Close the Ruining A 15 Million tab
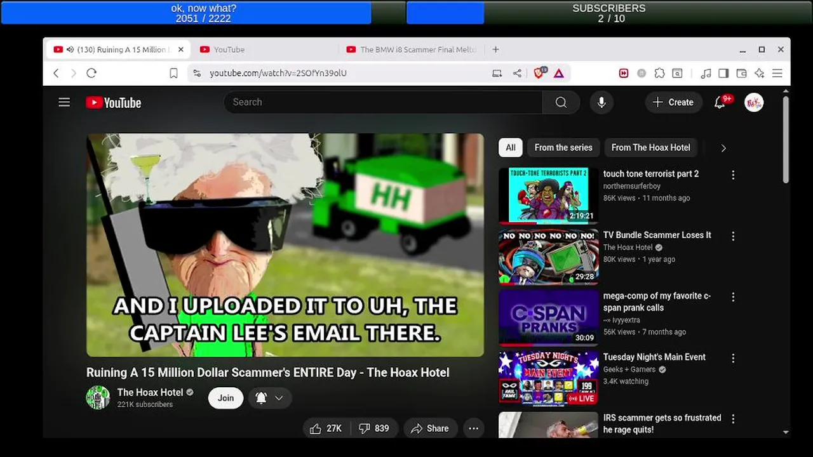813x457 pixels. pyautogui.click(x=181, y=50)
